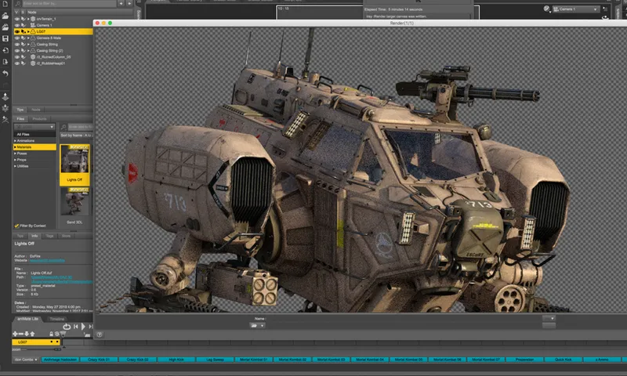Image resolution: width=627 pixels, height=376 pixels.
Task: Open the author website link
Action: click(x=47, y=261)
